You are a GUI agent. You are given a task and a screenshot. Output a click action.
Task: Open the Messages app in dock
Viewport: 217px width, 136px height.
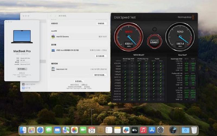(x=49, y=130)
